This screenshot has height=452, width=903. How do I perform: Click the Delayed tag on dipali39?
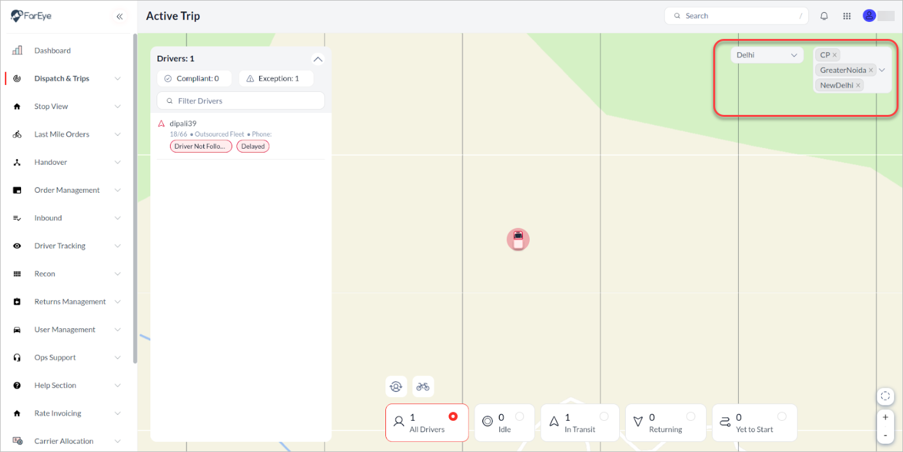point(253,146)
